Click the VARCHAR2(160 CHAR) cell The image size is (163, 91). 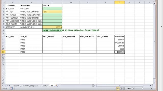click(x=31, y=24)
